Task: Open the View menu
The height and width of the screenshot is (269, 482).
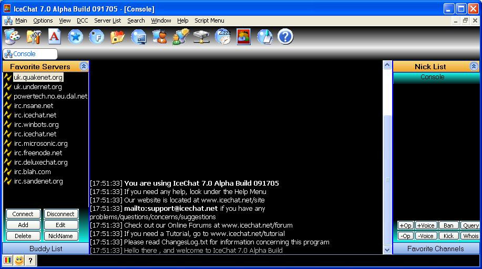Action: point(65,20)
